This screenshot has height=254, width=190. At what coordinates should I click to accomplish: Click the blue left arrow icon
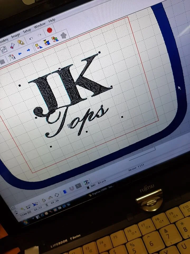click(x=20, y=54)
